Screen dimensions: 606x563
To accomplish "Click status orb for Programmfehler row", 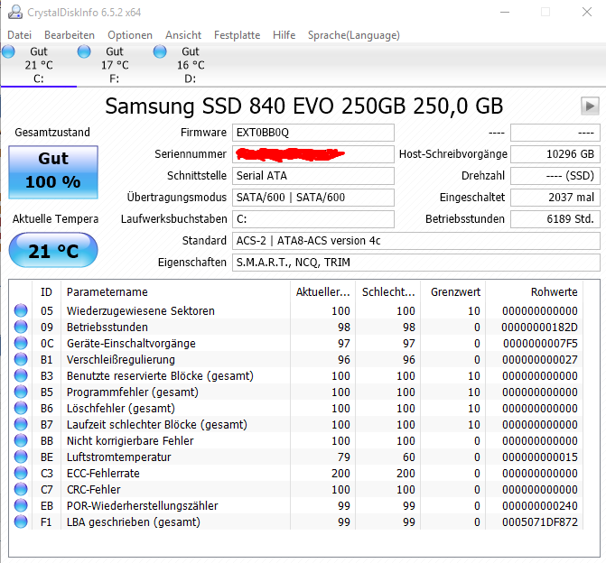I will 21,392.
